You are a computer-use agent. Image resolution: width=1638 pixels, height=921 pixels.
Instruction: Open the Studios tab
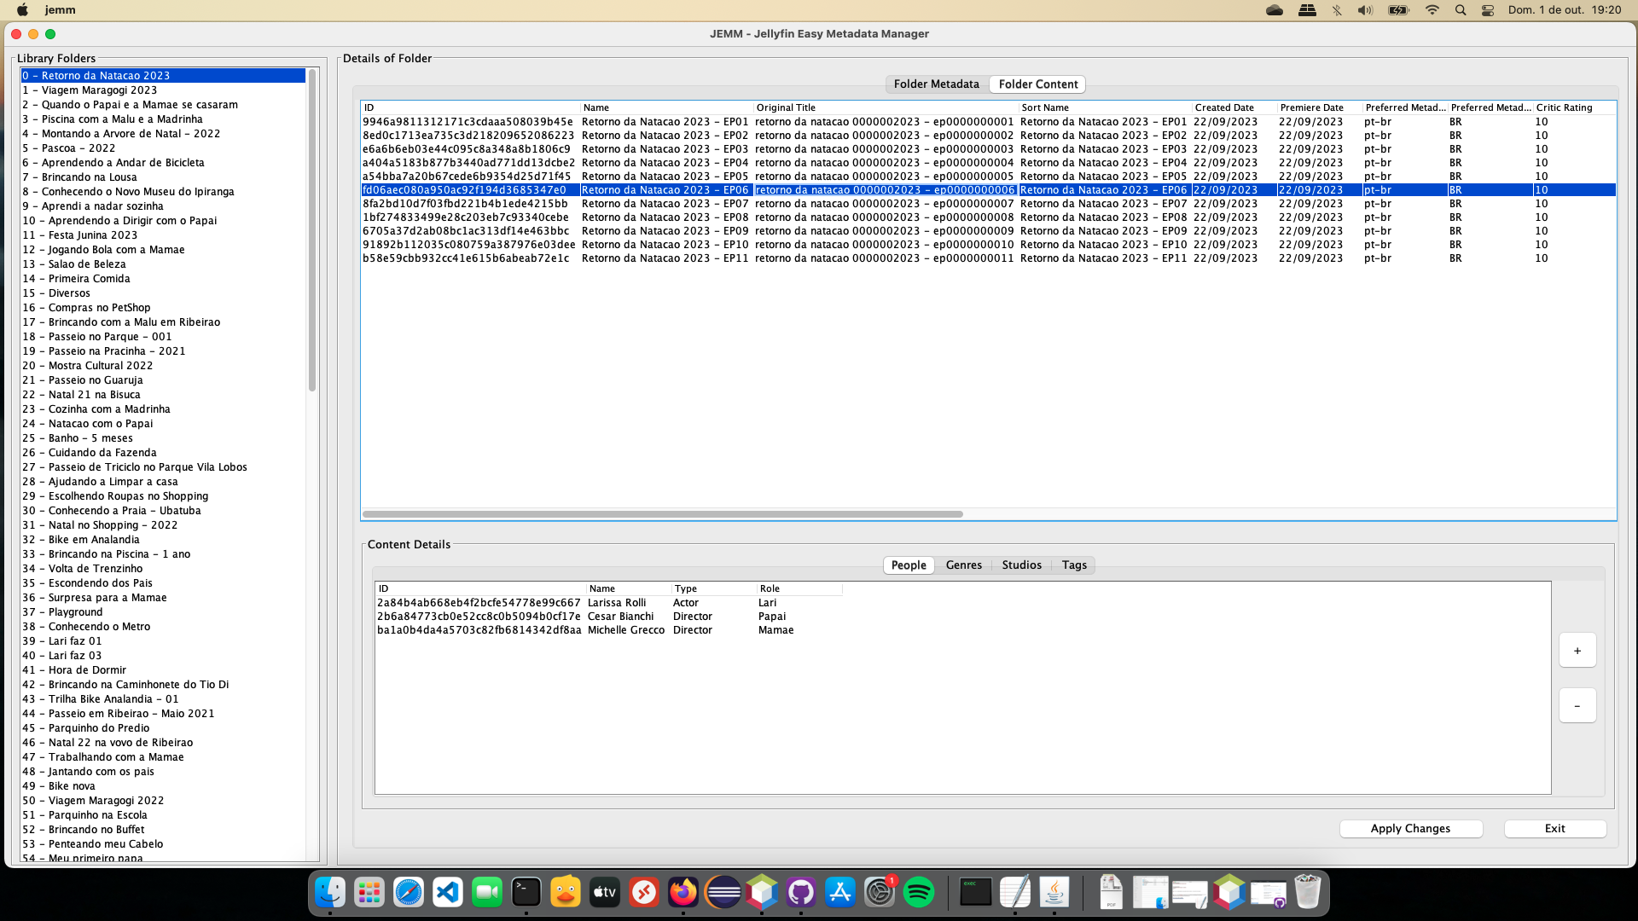pos(1021,565)
